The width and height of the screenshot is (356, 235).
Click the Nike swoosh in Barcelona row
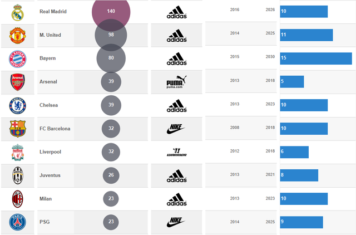click(176, 129)
